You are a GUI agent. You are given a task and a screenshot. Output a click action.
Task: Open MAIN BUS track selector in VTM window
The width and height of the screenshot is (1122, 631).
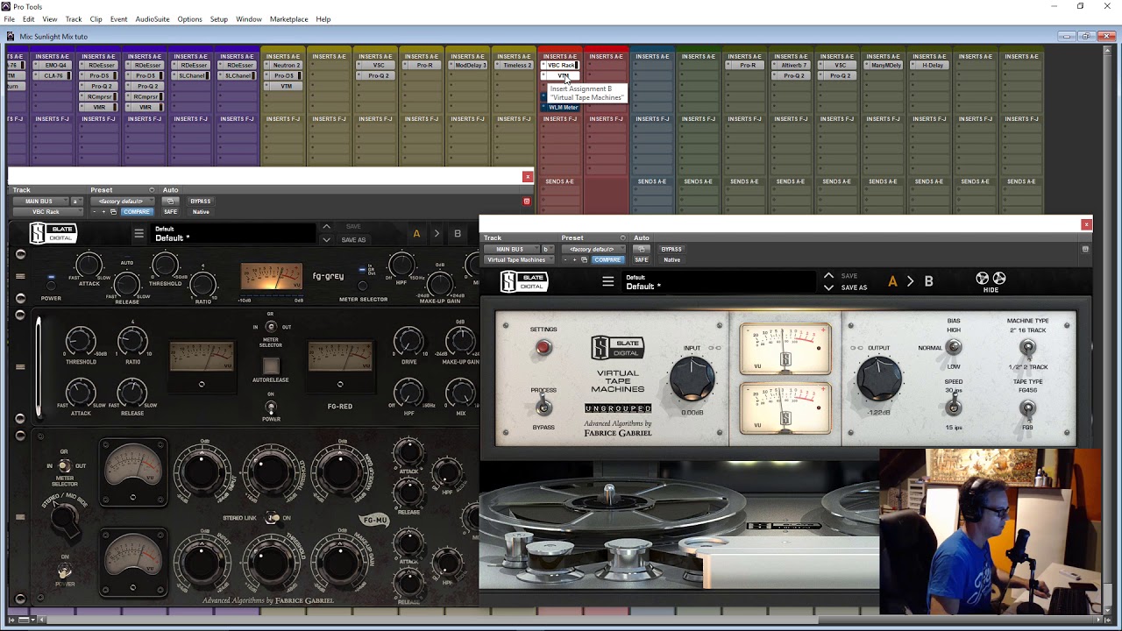(x=510, y=249)
